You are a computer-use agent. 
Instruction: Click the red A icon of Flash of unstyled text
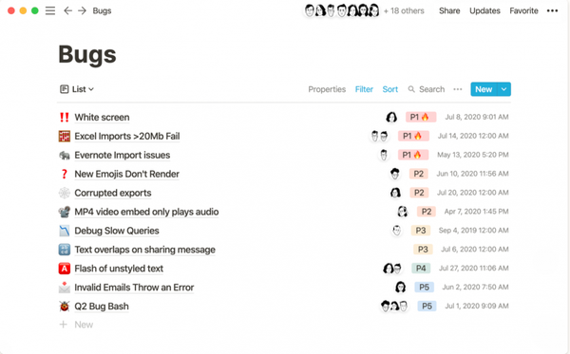65,269
